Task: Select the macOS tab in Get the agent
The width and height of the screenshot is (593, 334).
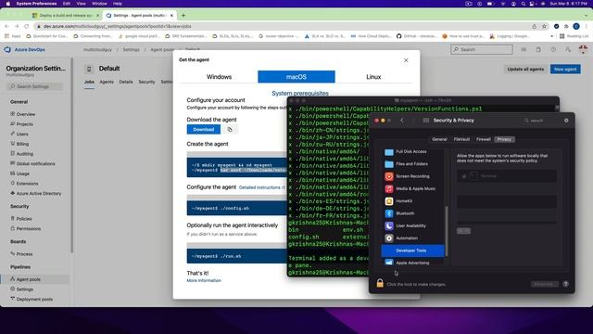Action: click(296, 76)
